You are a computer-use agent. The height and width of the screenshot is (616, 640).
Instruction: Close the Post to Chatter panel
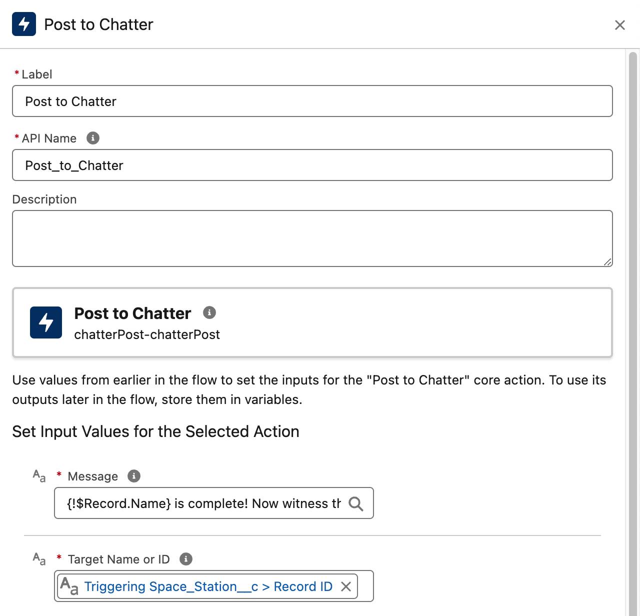pos(620,25)
